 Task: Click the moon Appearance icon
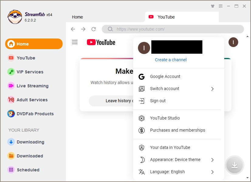(142, 160)
